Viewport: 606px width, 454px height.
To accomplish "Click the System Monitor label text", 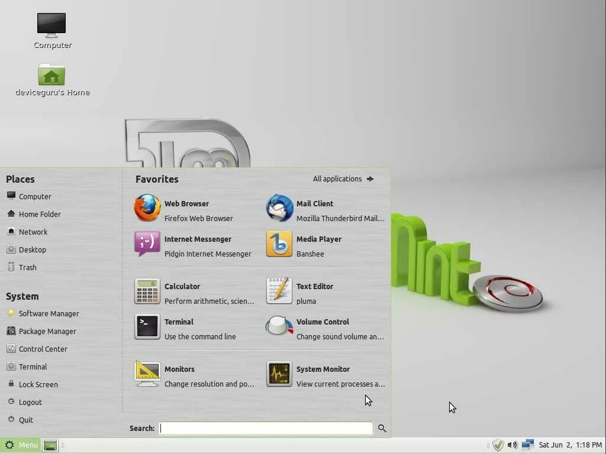I will click(323, 369).
